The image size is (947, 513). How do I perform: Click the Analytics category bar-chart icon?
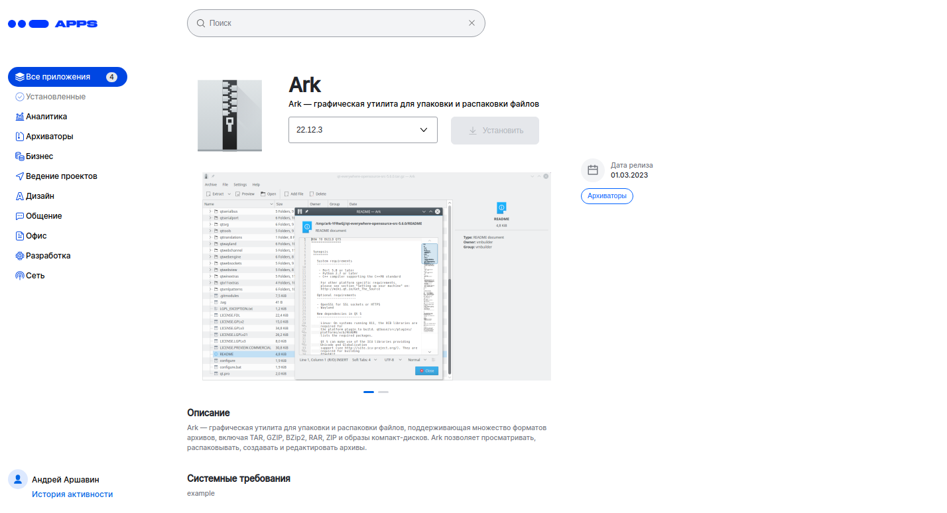pos(20,117)
